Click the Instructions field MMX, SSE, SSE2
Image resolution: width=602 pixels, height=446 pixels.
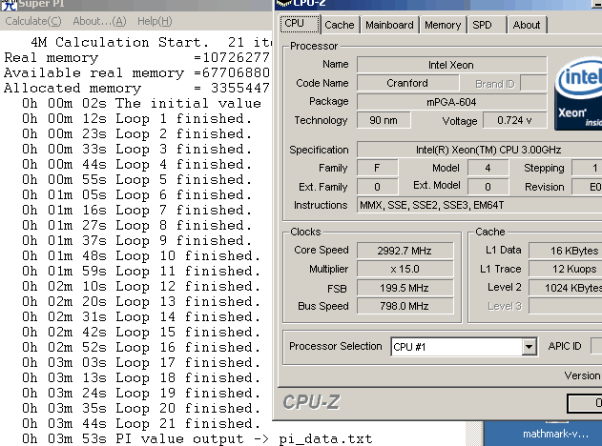[x=480, y=205]
